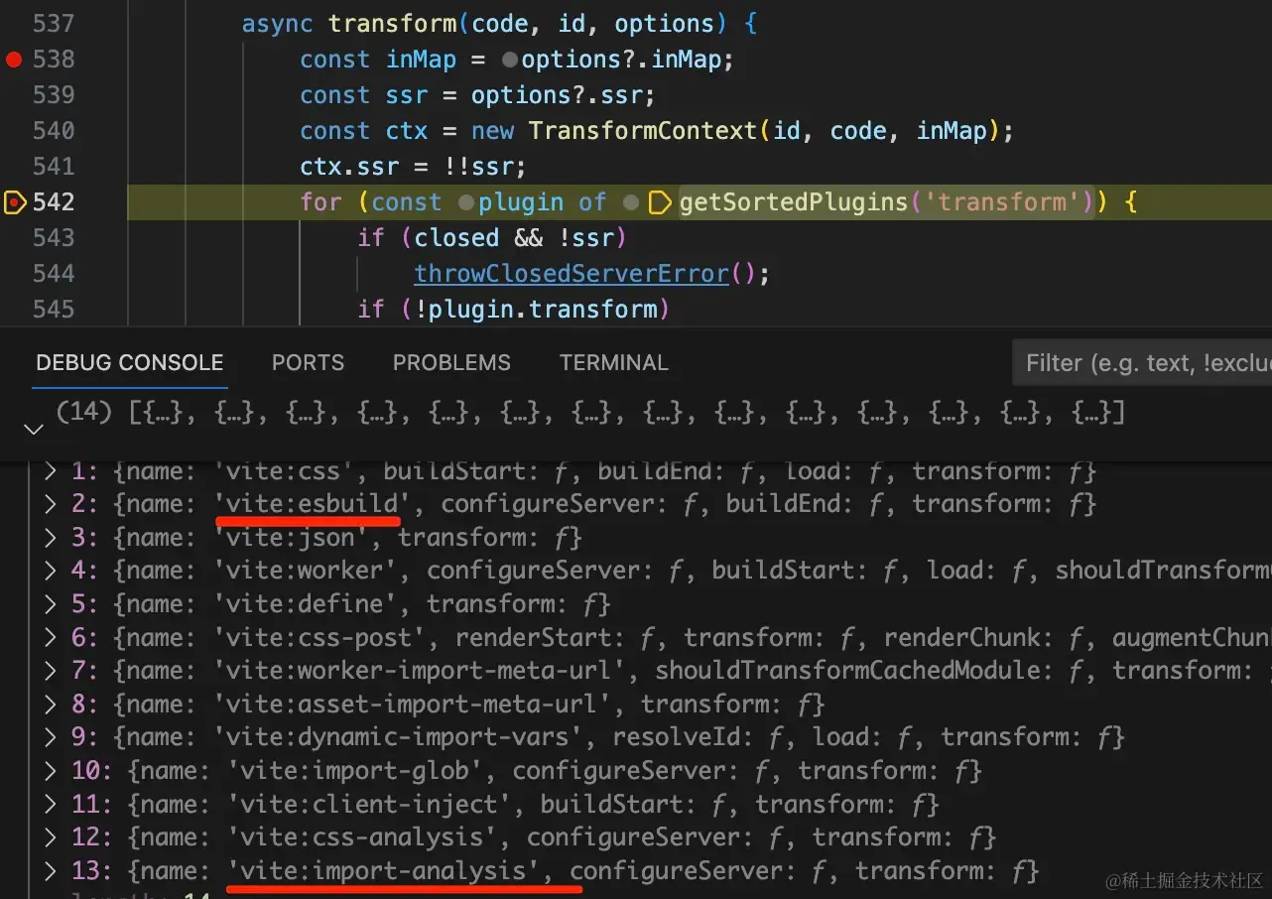Click the TransformContext class name on line 540
Viewport: 1272px width, 899px height.
tap(643, 131)
